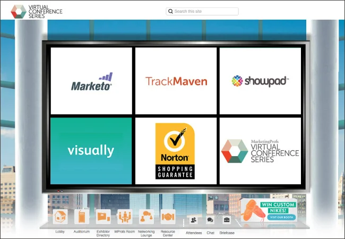Image resolution: width=345 pixels, height=239 pixels.
Task: Show the Attendees icon
Action: 194,220
